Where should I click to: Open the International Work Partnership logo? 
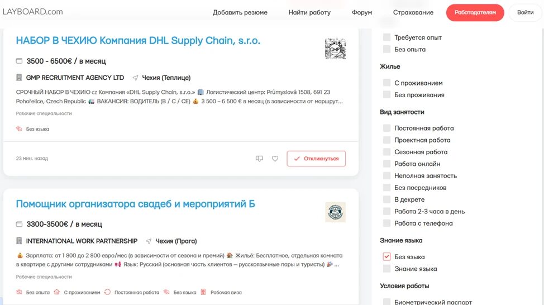[335, 212]
